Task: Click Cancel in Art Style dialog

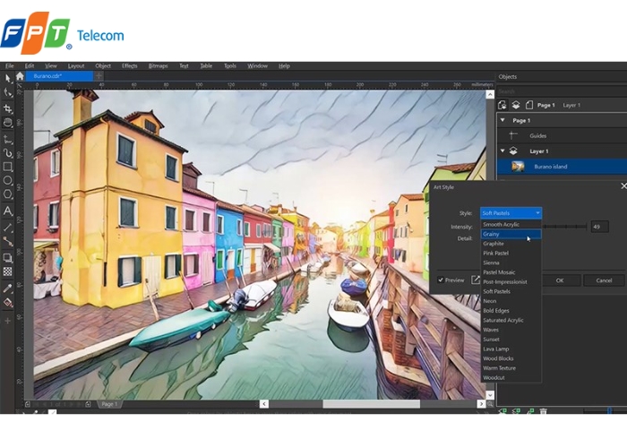Action: tap(604, 280)
